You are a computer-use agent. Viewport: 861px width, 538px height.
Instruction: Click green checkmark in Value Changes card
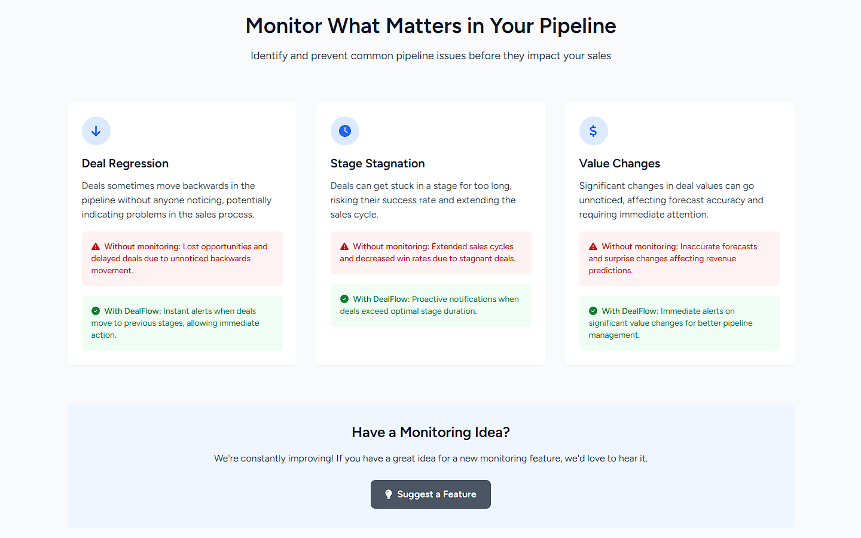593,311
